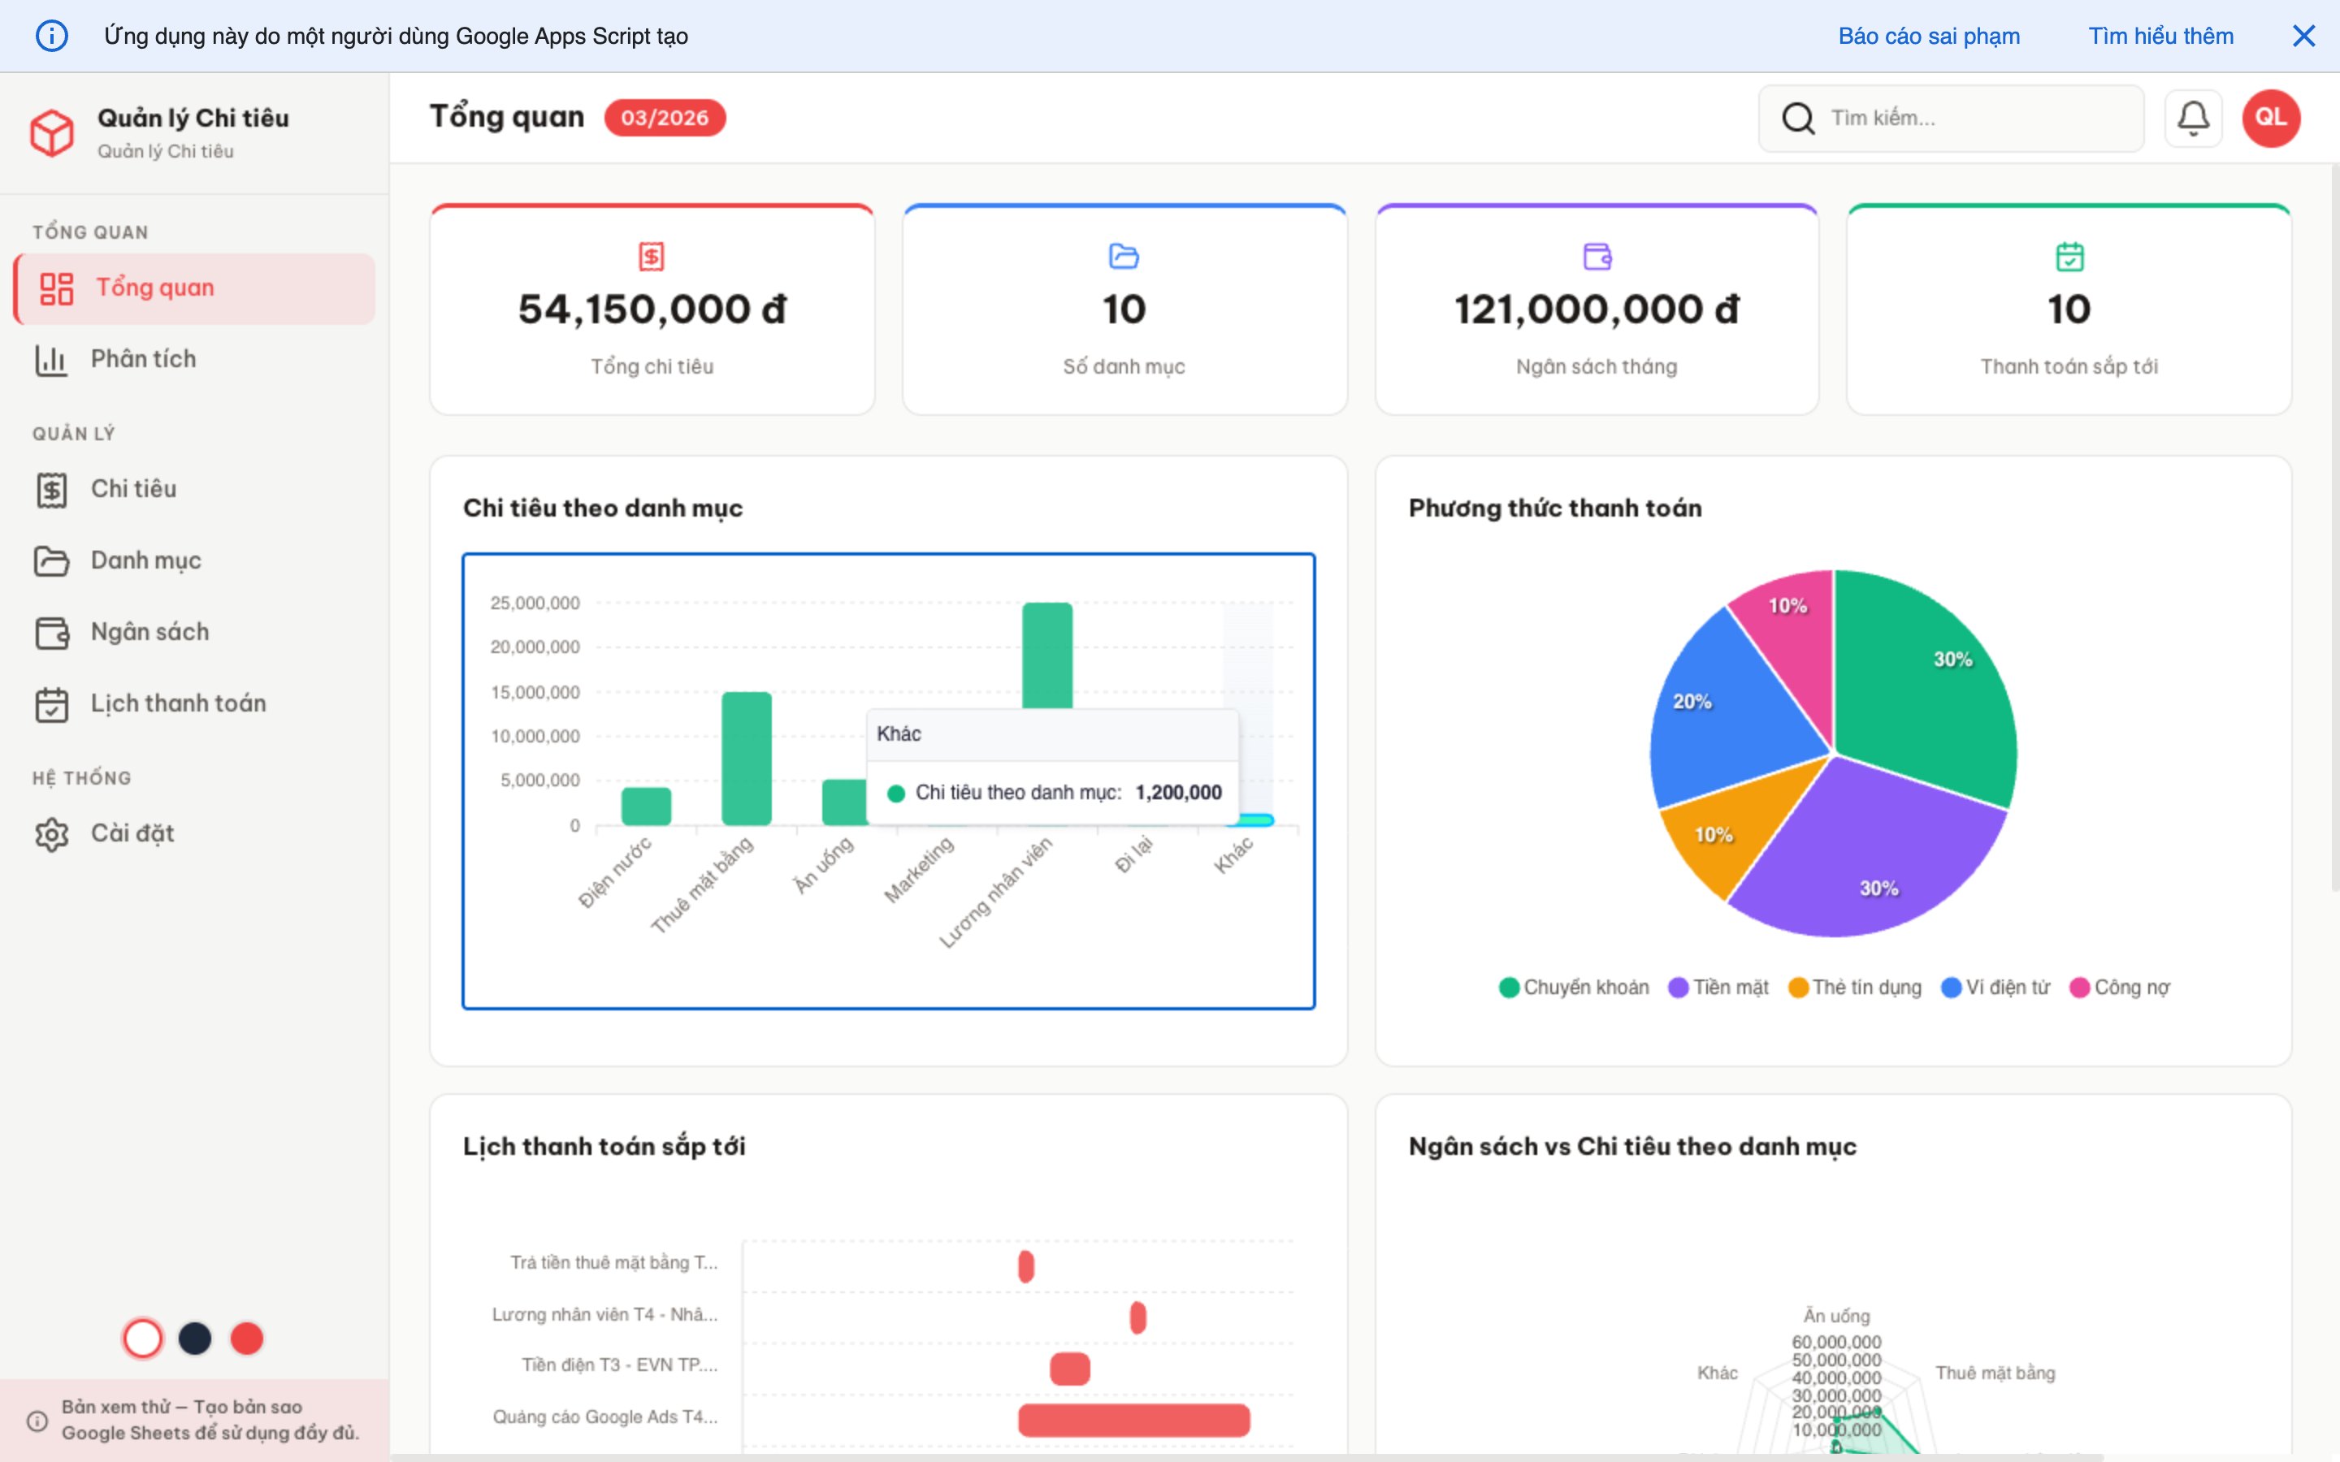Toggle Tiền mặt legend item
Screen dimensions: 2340x1462
pyautogui.click(x=1718, y=987)
